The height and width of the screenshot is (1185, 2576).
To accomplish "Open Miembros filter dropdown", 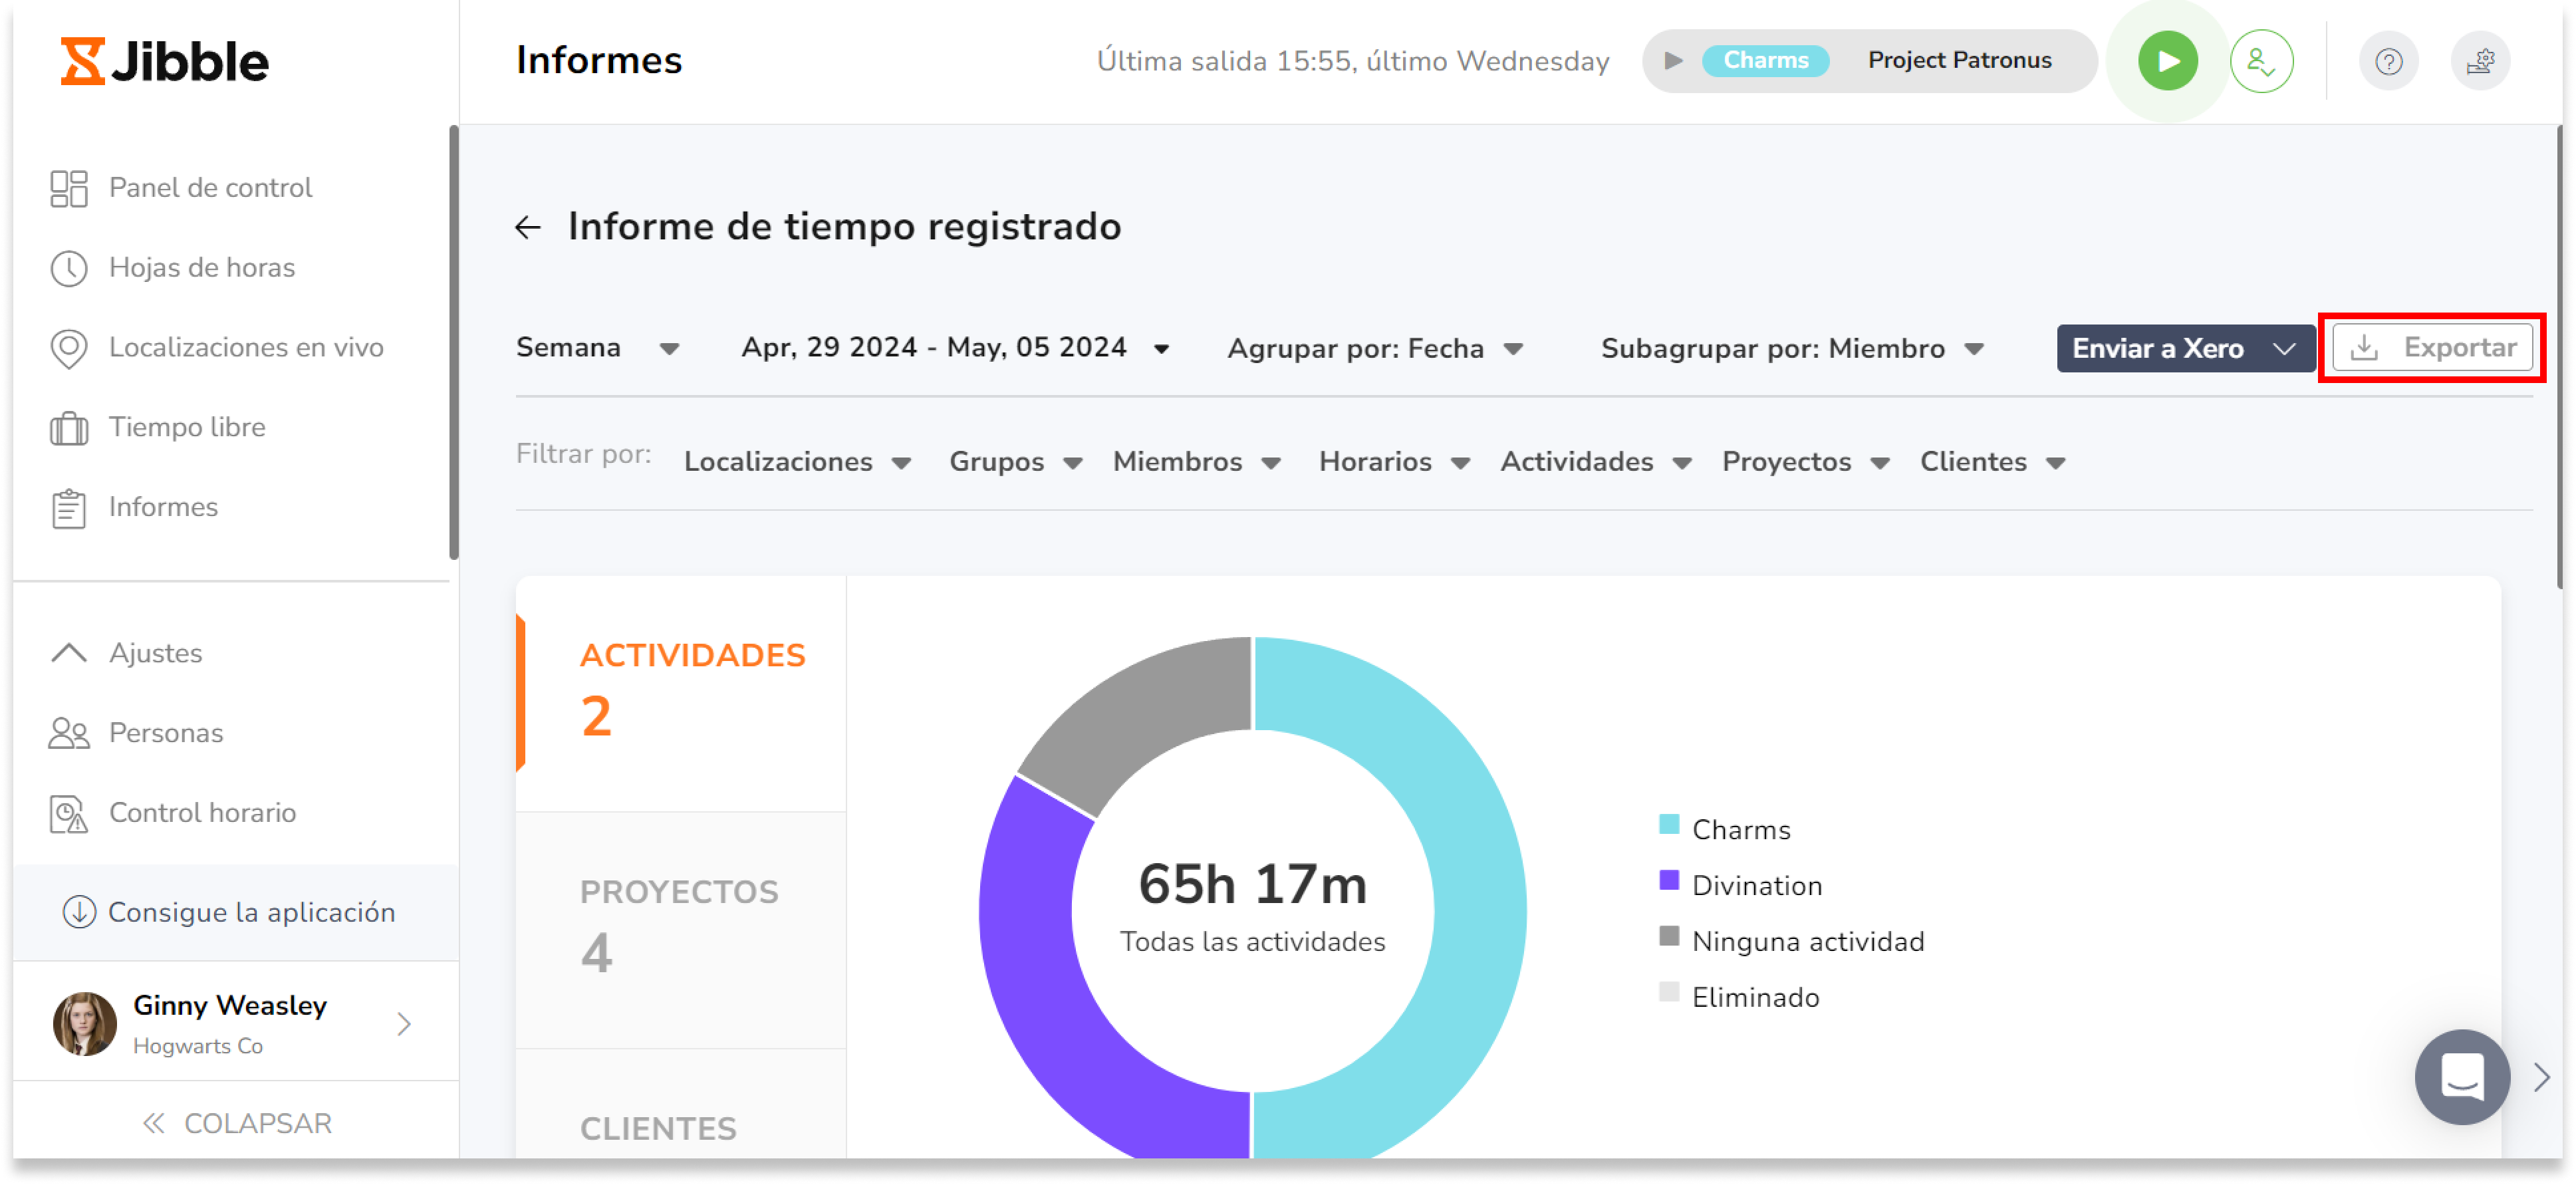I will [x=1197, y=462].
